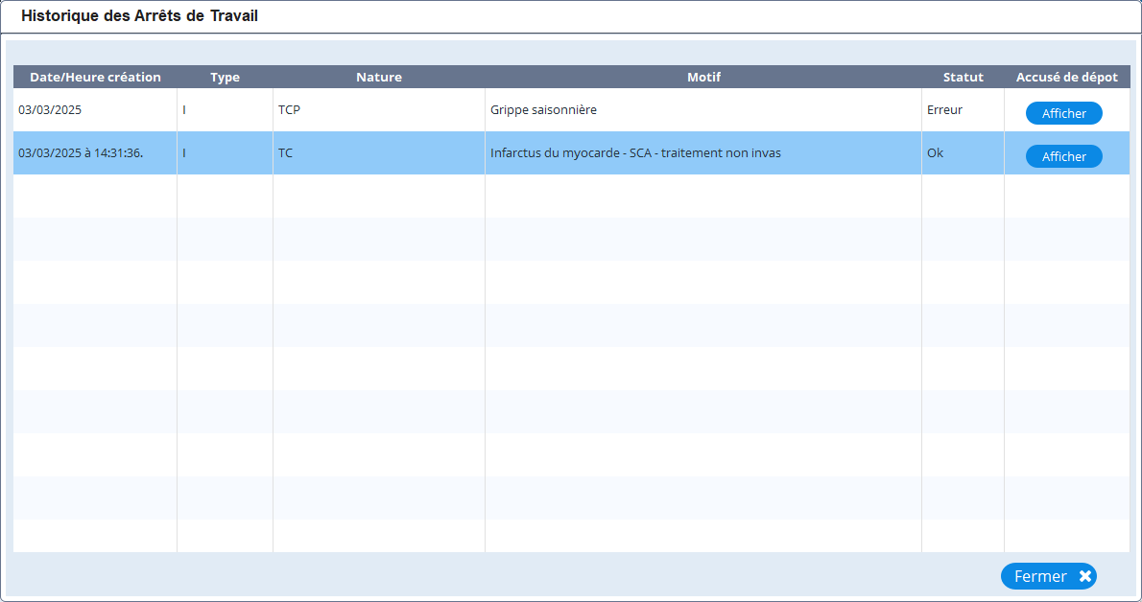Click the Type "I" link in the highlighted row
The width and height of the screenshot is (1142, 602).
(184, 153)
